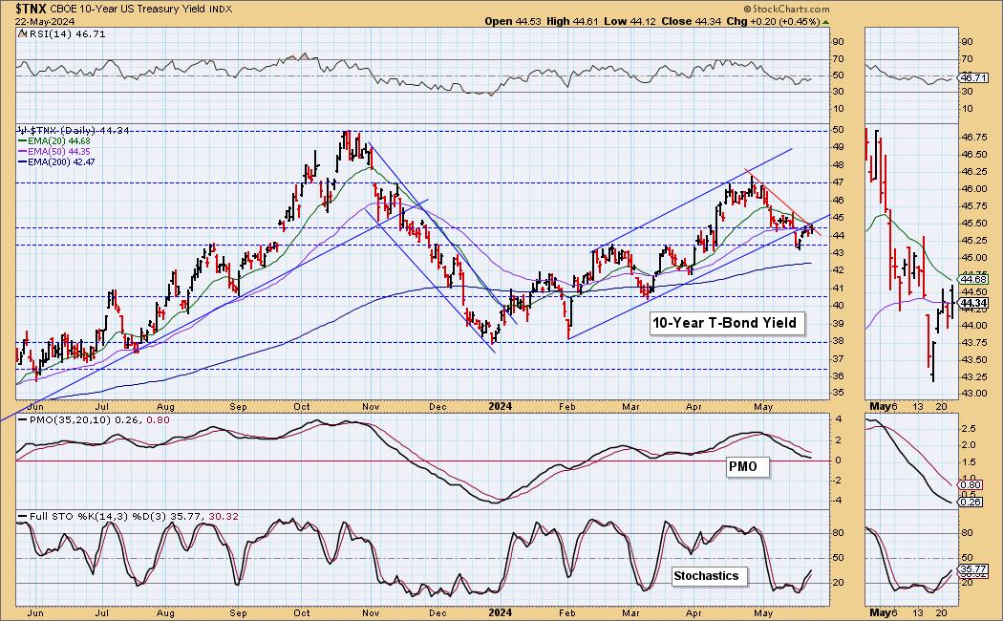Click the Low 44.12 value
Image resolution: width=1003 pixels, height=621 pixels.
(x=630, y=21)
